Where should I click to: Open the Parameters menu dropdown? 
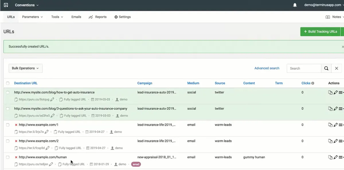click(x=32, y=17)
